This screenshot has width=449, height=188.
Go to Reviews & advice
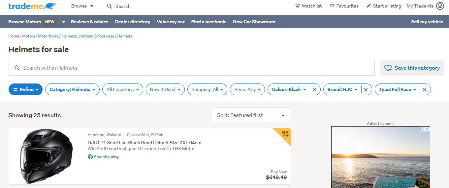[89, 22]
